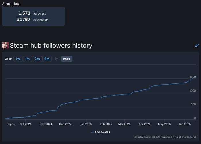Viewport: 201px width, 144px height.
Task: Click the #1767 in wishlists rank
Action: coord(24,20)
